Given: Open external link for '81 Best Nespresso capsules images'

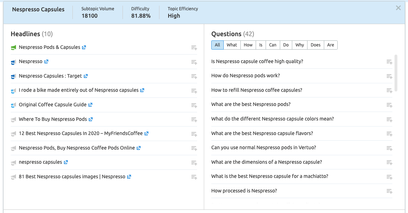Looking at the screenshot, I should click(x=129, y=177).
